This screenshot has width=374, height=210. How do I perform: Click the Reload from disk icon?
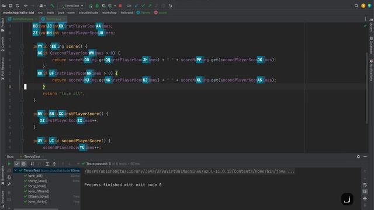(x=18, y=6)
